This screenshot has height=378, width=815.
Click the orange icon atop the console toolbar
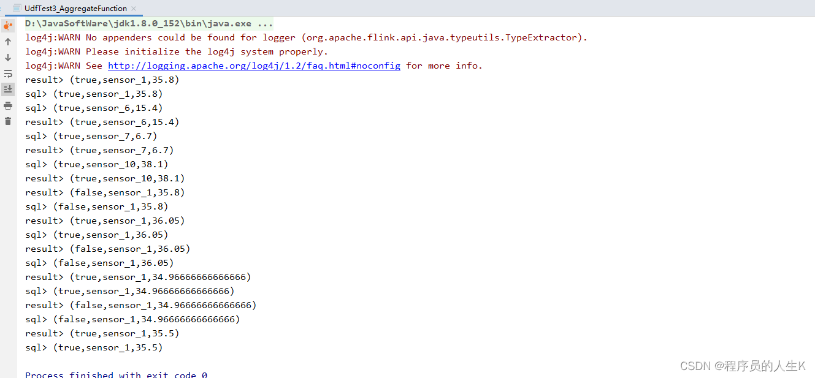click(8, 26)
